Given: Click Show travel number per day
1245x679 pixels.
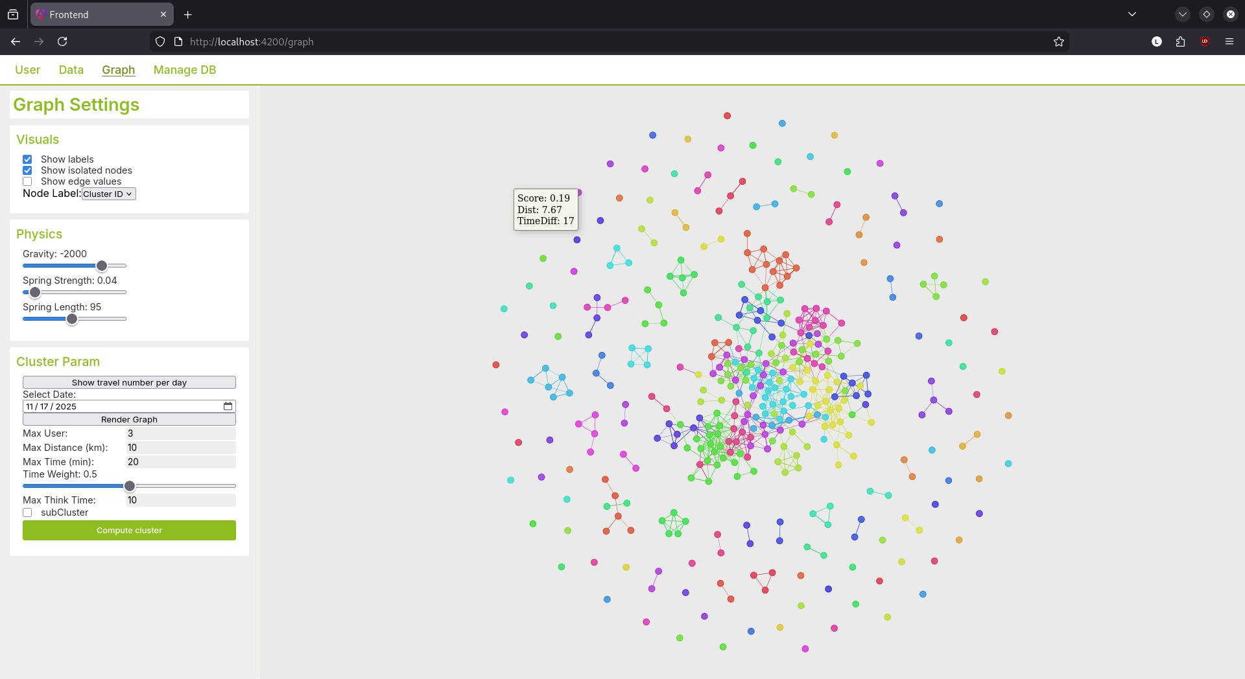Looking at the screenshot, I should 129,382.
